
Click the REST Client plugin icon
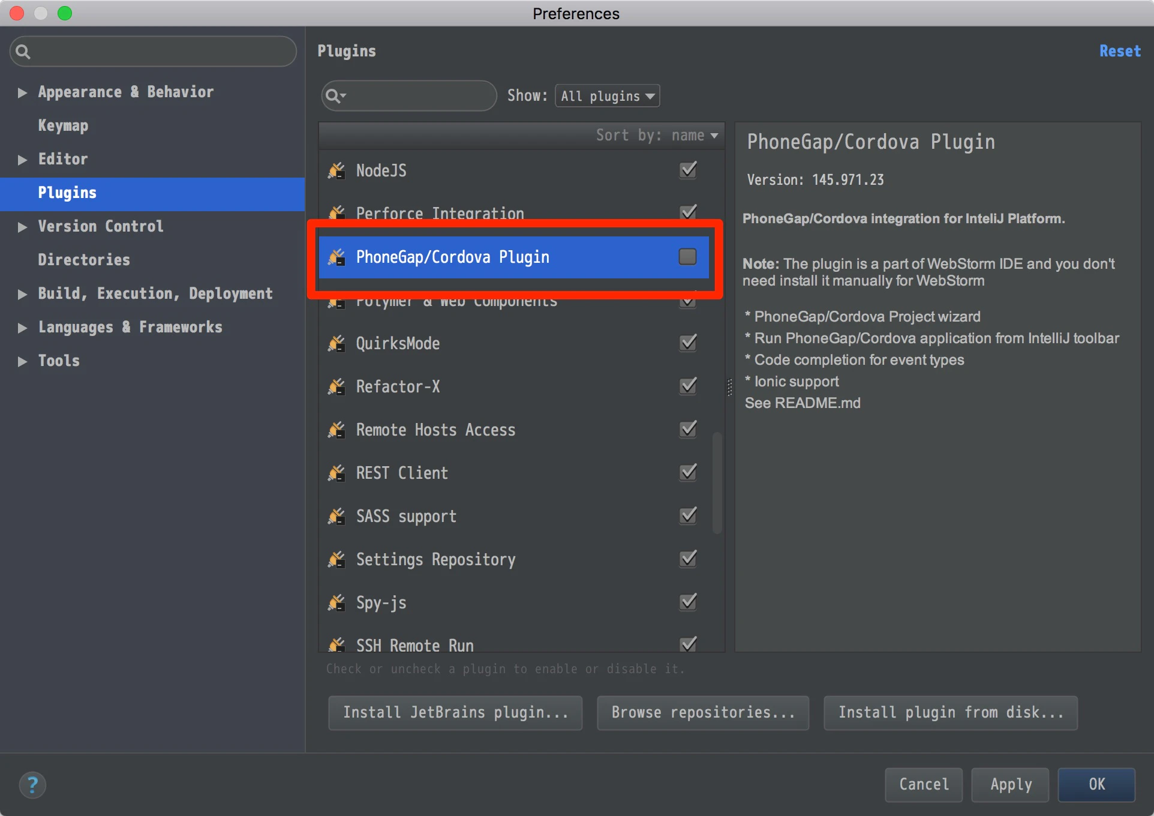[336, 473]
